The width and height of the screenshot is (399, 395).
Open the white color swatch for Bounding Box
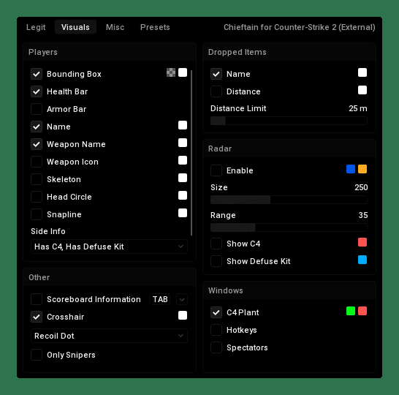(x=183, y=72)
